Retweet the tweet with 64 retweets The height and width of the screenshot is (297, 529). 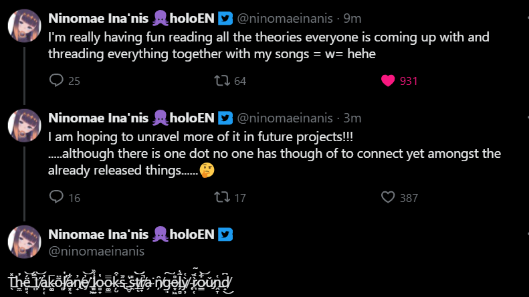click(x=220, y=81)
